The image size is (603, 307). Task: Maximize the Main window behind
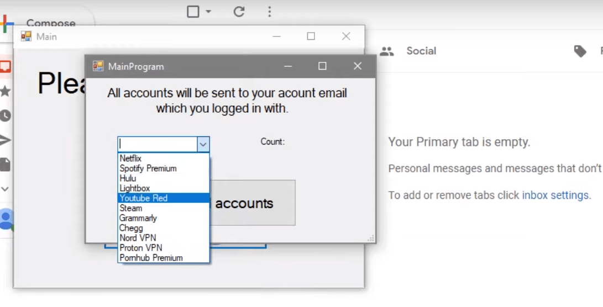311,36
